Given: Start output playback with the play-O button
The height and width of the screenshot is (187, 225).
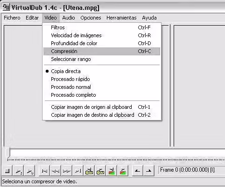Looking at the screenshot, I should click(x=29, y=171).
